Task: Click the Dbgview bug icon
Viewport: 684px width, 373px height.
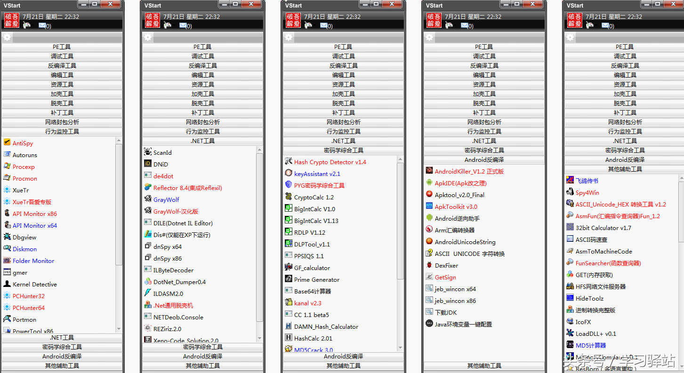Action: tap(7, 237)
